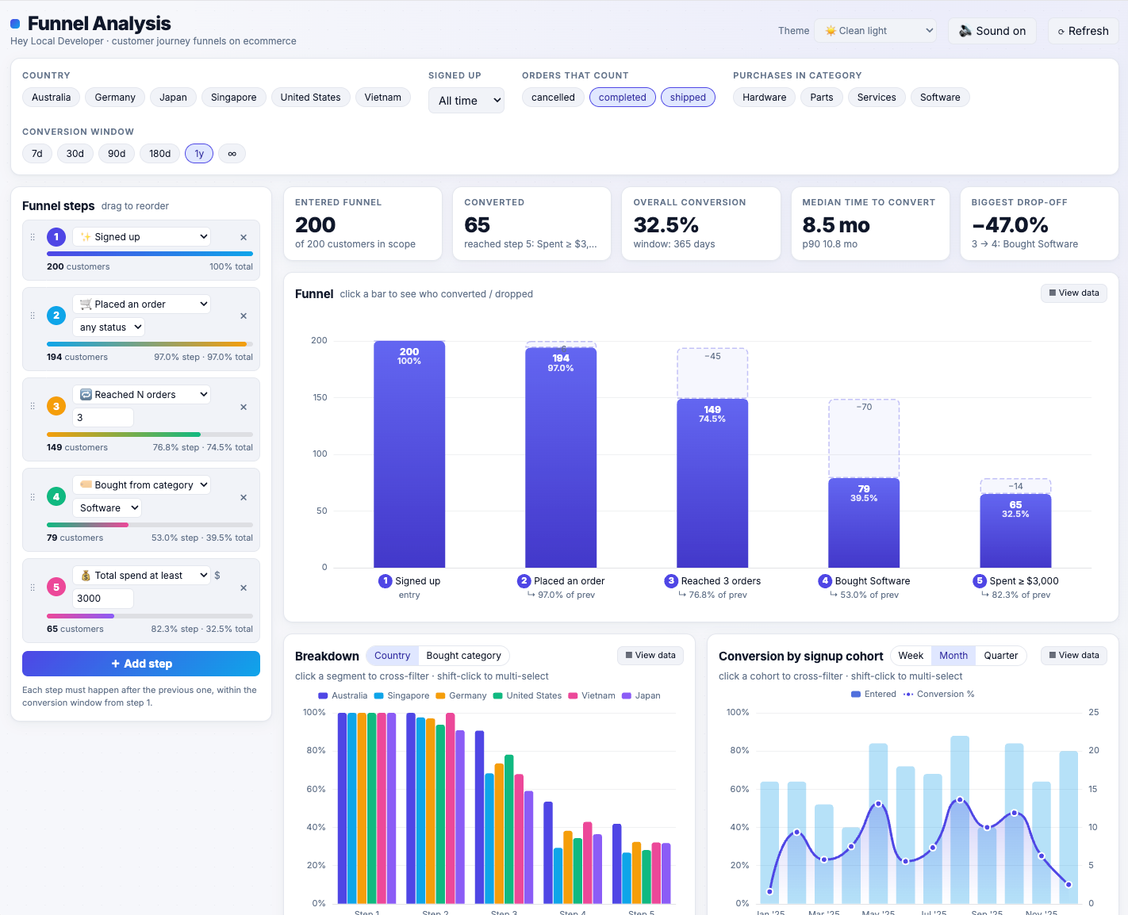1128x915 pixels.
Task: Grab the drag handle of Signed up step
Action: [33, 237]
